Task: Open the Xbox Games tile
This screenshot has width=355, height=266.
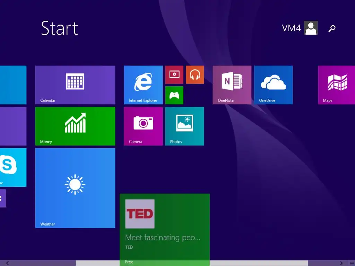Action: pyautogui.click(x=174, y=95)
